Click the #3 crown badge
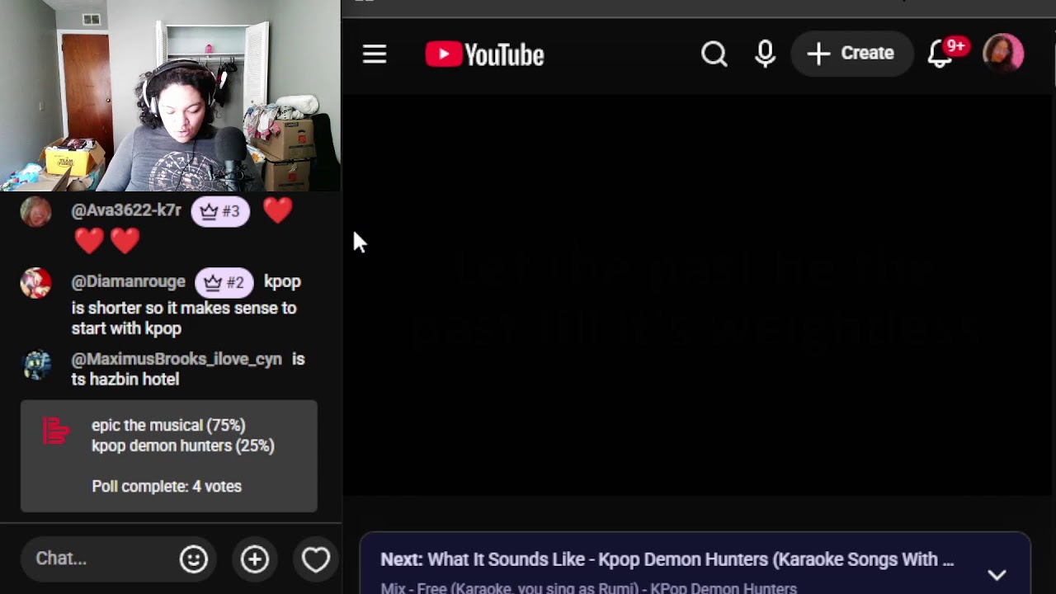Screen dimensions: 1056x594 tap(220, 211)
